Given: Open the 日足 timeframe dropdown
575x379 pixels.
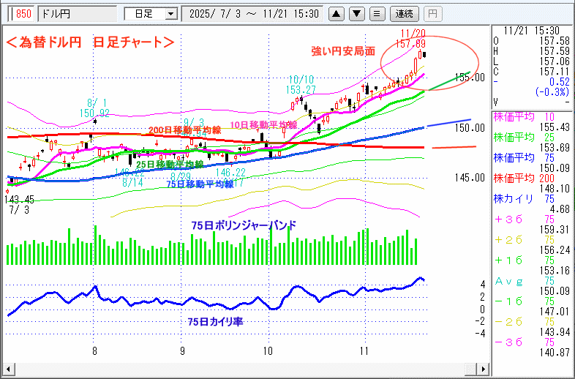Looking at the screenshot, I should coord(151,13).
